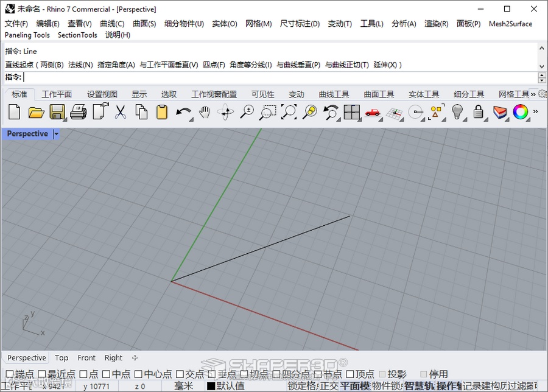
Task: Enable the 端点 osnap checkbox
Action: [x=9, y=374]
